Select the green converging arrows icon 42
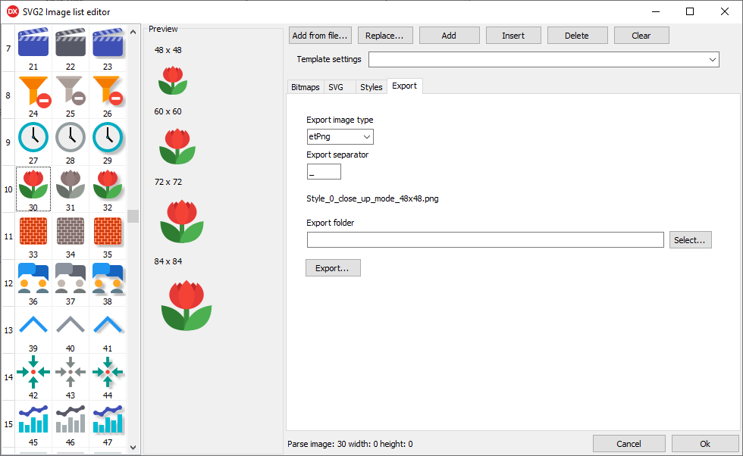The height and width of the screenshot is (456, 743). coord(33,372)
